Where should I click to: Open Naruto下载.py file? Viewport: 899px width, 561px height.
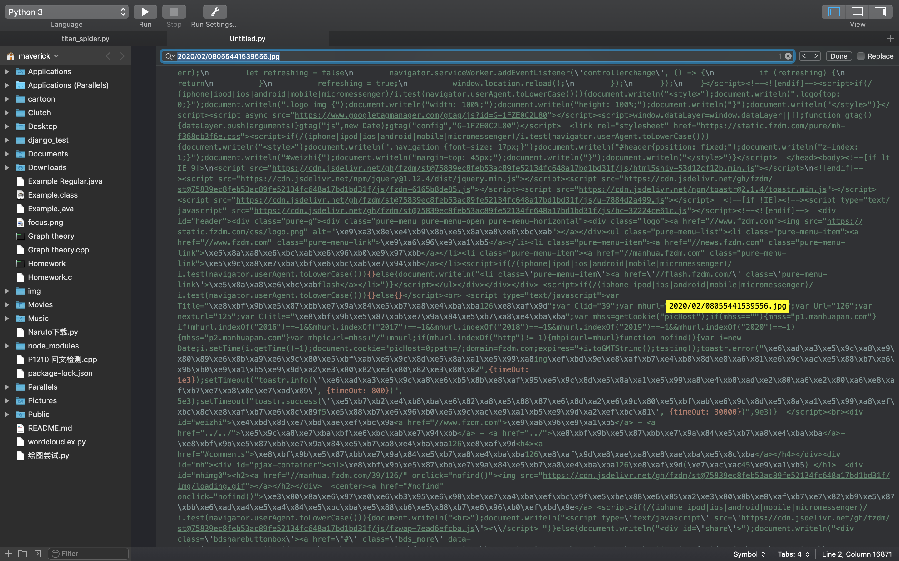pyautogui.click(x=53, y=333)
